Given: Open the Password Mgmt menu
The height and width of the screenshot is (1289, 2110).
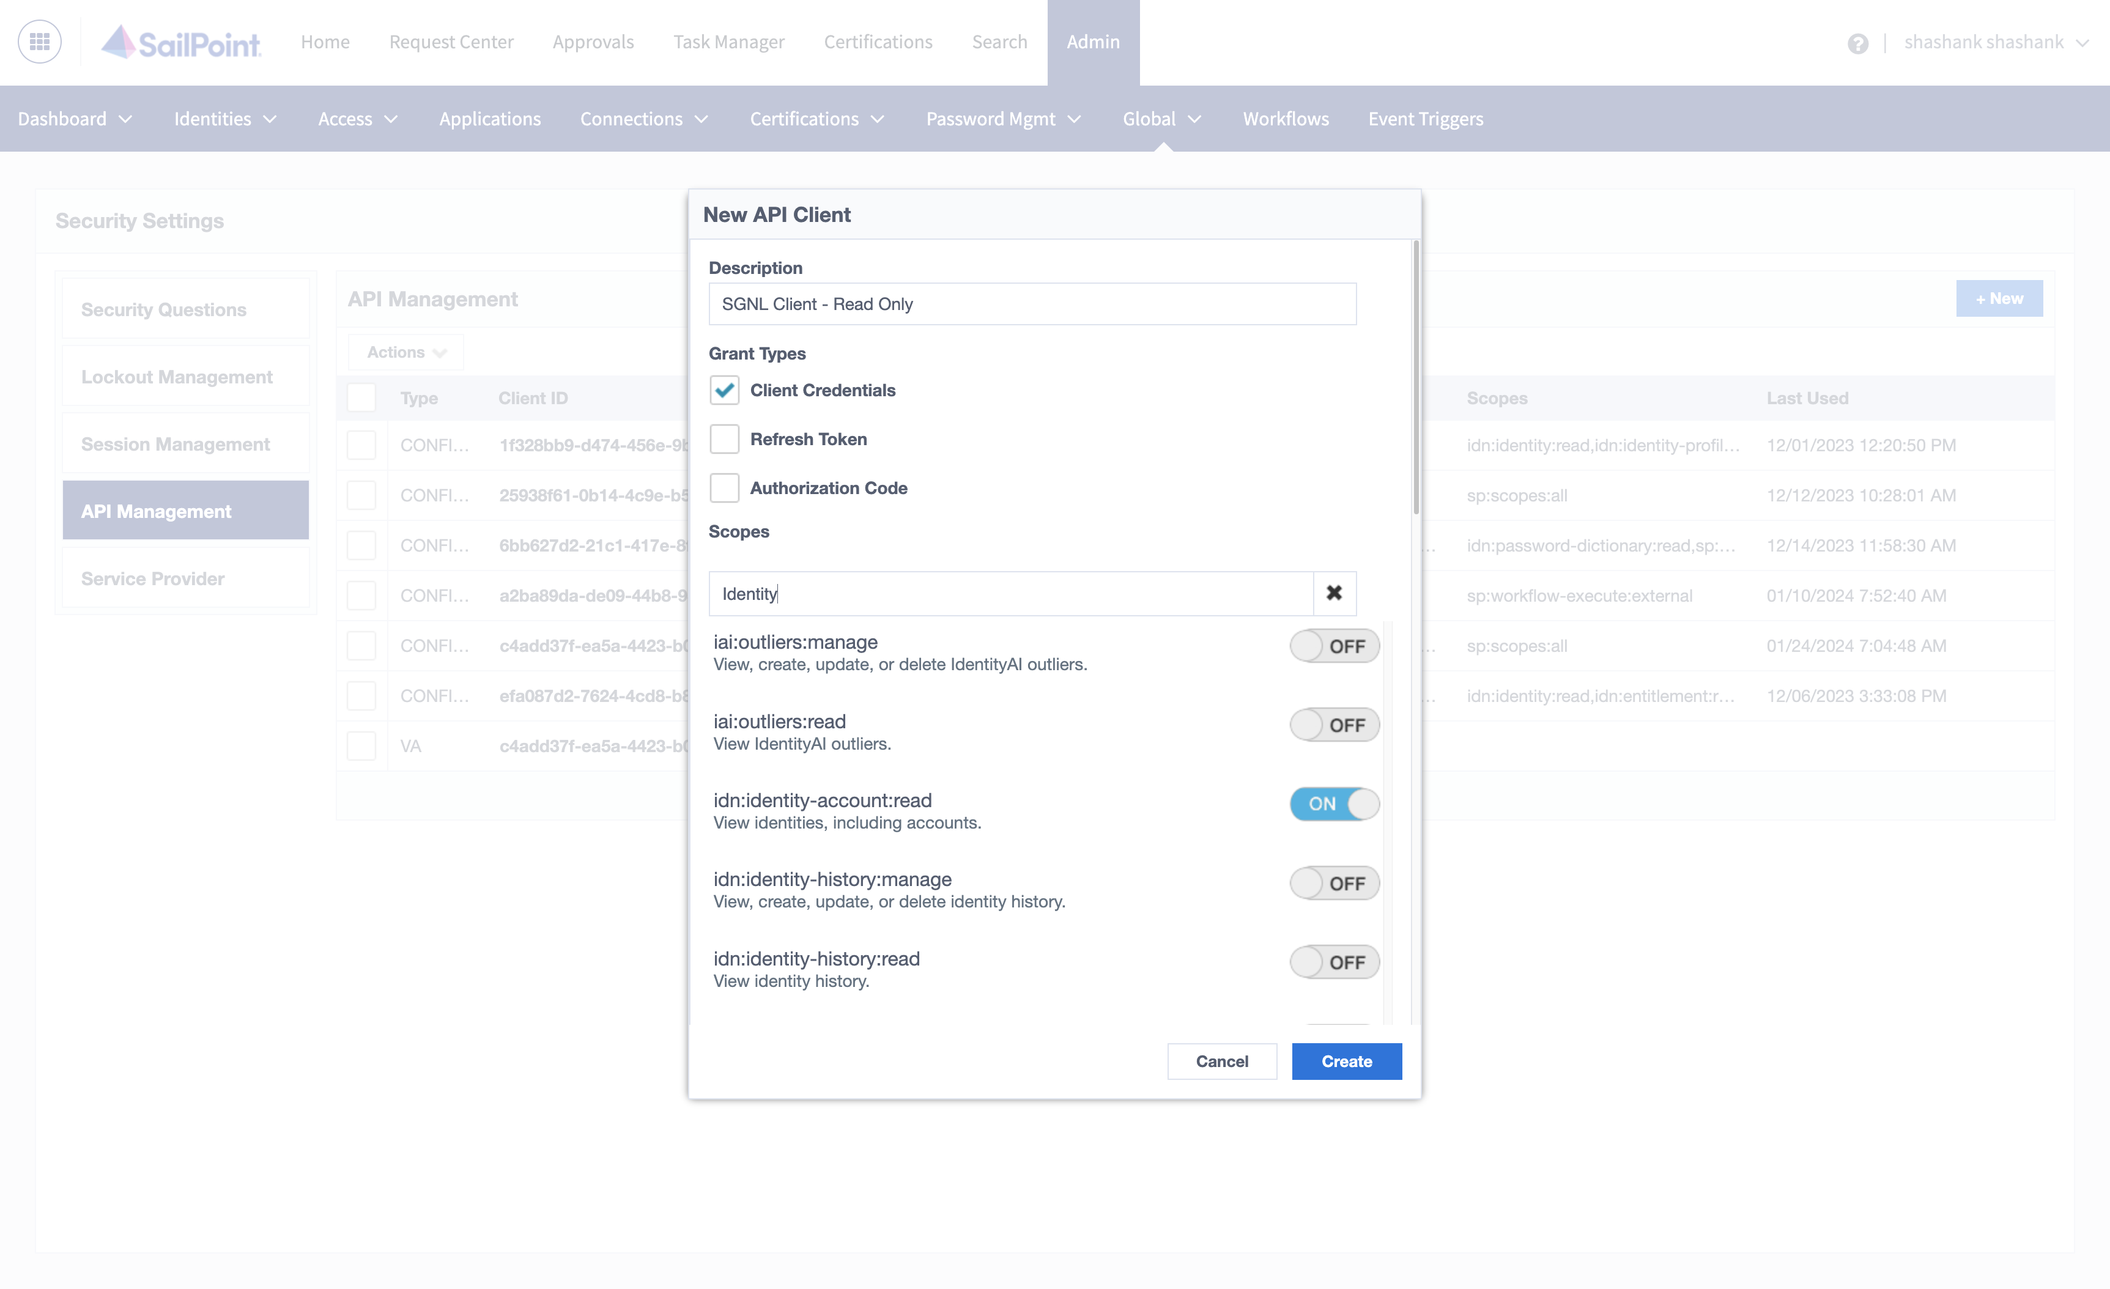Looking at the screenshot, I should click(1002, 117).
